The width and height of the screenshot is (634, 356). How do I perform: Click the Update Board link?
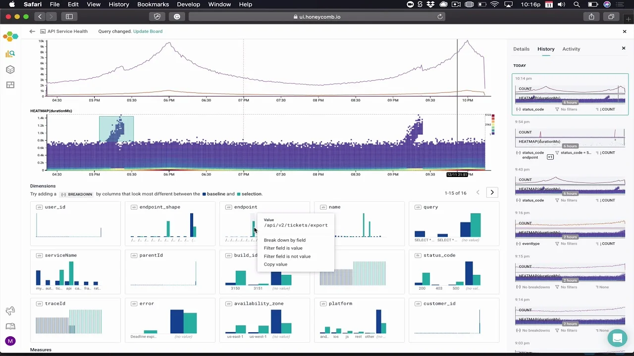(148, 31)
